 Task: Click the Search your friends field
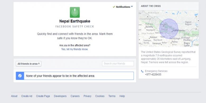point(118,64)
